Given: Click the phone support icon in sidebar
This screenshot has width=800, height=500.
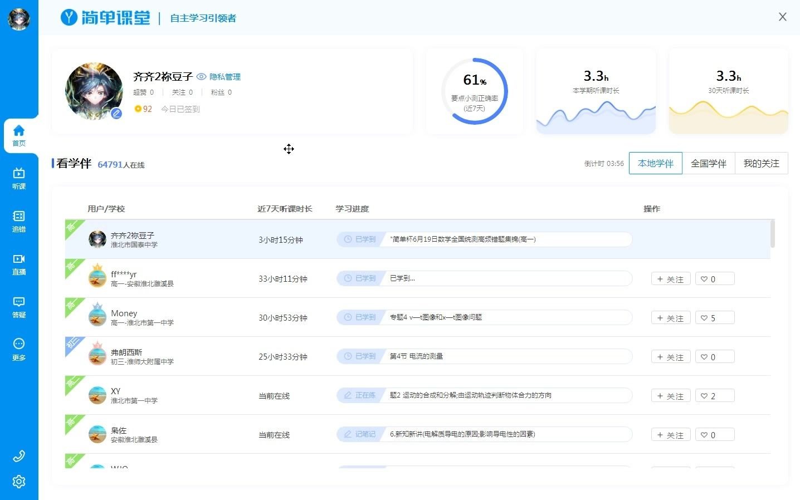Looking at the screenshot, I should (x=19, y=457).
